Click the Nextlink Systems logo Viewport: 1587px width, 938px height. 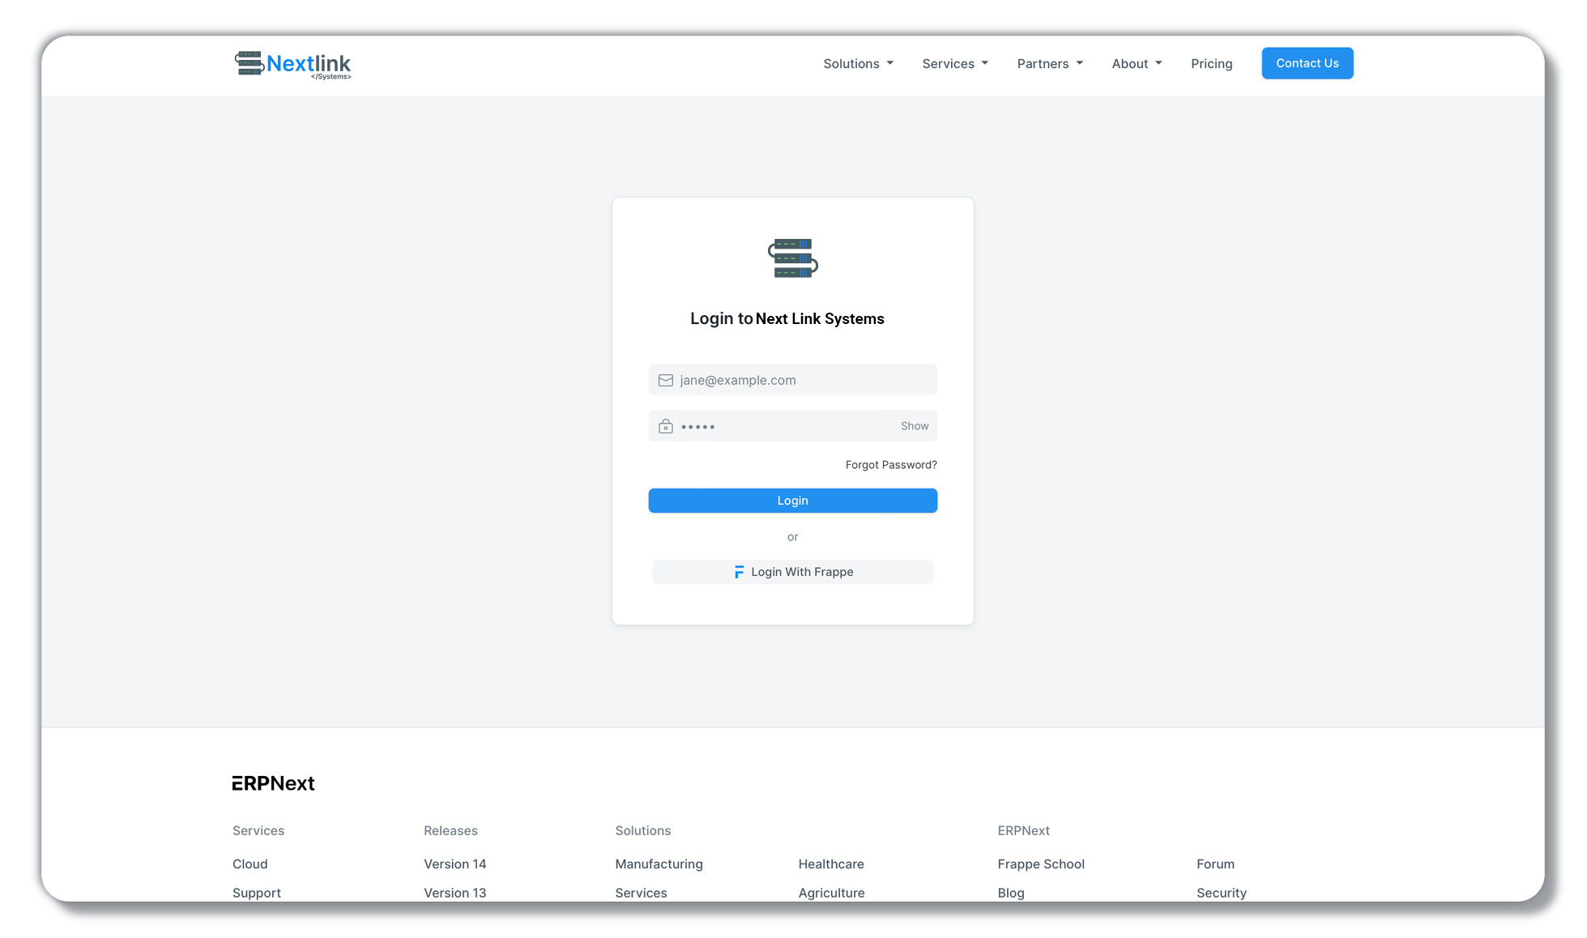click(x=292, y=65)
